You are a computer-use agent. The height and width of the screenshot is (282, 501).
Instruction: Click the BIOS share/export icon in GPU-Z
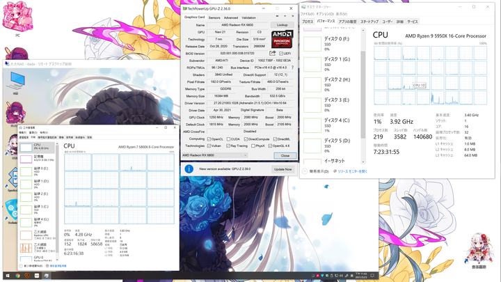(x=272, y=53)
